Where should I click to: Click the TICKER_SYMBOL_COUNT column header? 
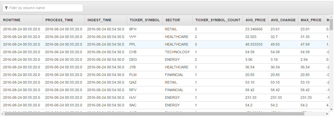[218, 20]
